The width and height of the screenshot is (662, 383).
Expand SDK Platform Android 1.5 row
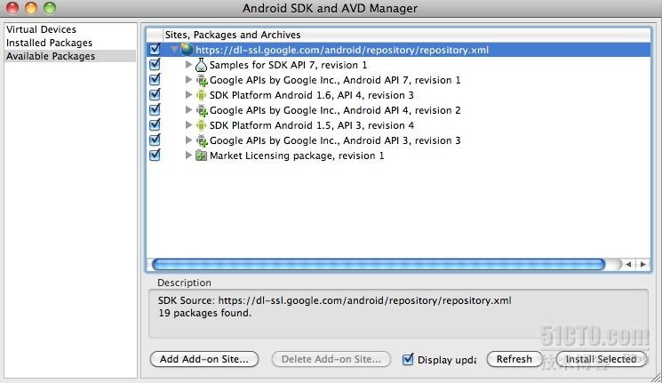pos(188,125)
